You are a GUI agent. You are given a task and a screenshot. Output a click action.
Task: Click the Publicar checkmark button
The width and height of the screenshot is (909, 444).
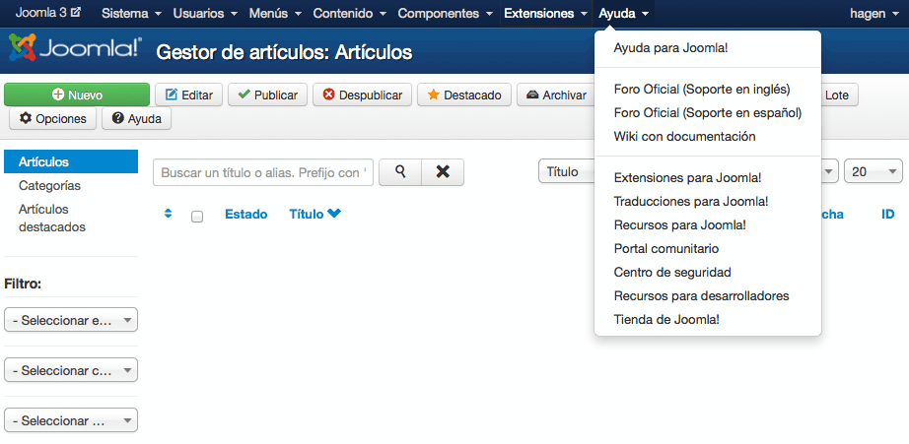click(x=268, y=95)
